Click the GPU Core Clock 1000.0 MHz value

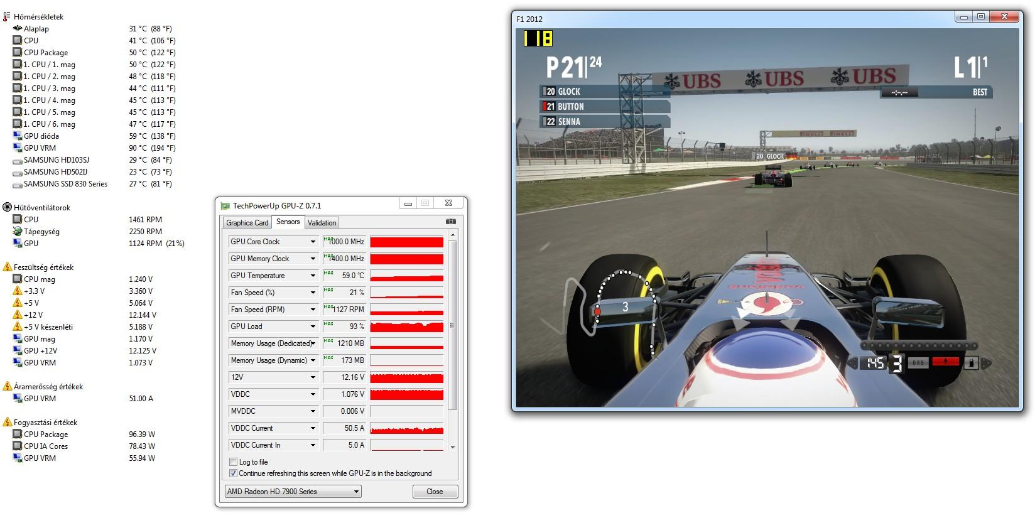pos(345,242)
